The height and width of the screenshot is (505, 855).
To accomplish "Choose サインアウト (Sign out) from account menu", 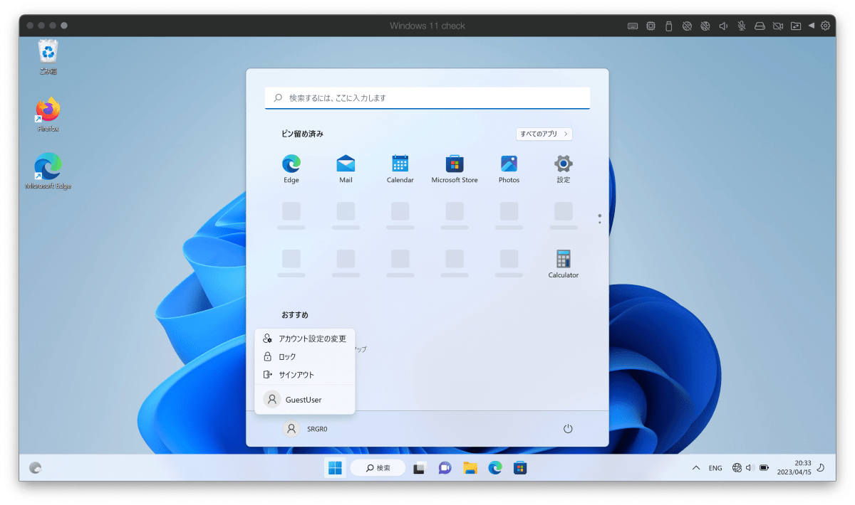I will click(305, 374).
